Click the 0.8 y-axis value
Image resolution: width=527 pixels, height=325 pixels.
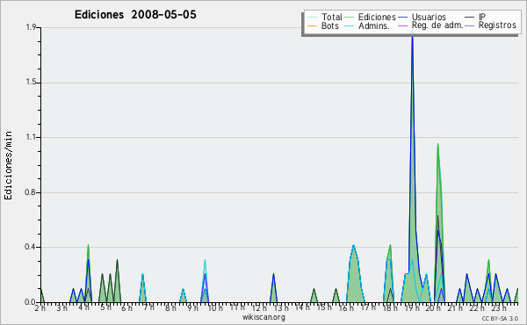click(30, 192)
